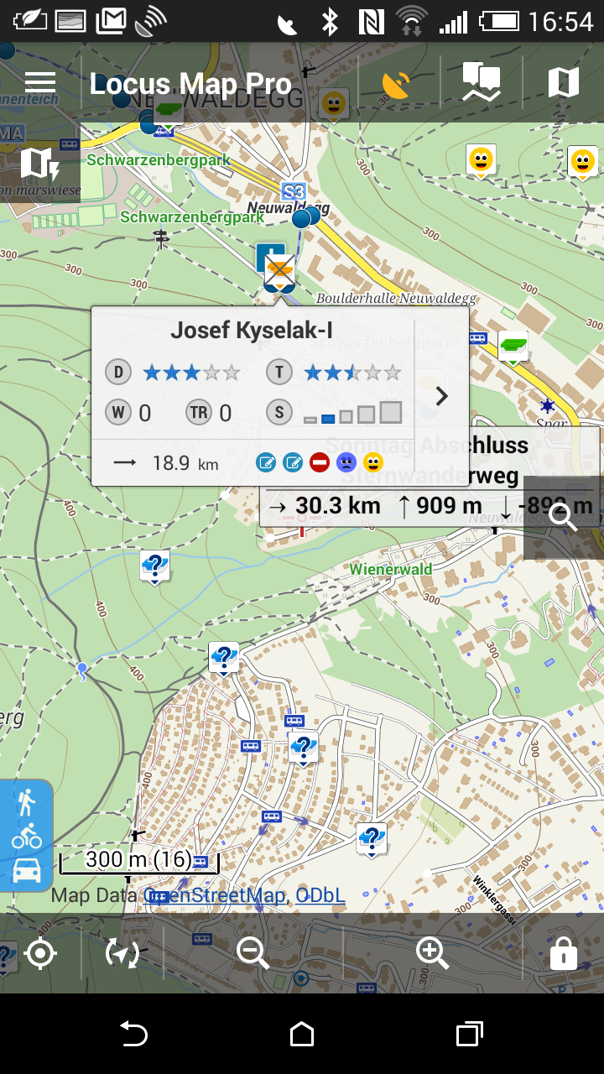Expand Josef Kyselak-I details arrow
The width and height of the screenshot is (604, 1074).
coord(442,396)
